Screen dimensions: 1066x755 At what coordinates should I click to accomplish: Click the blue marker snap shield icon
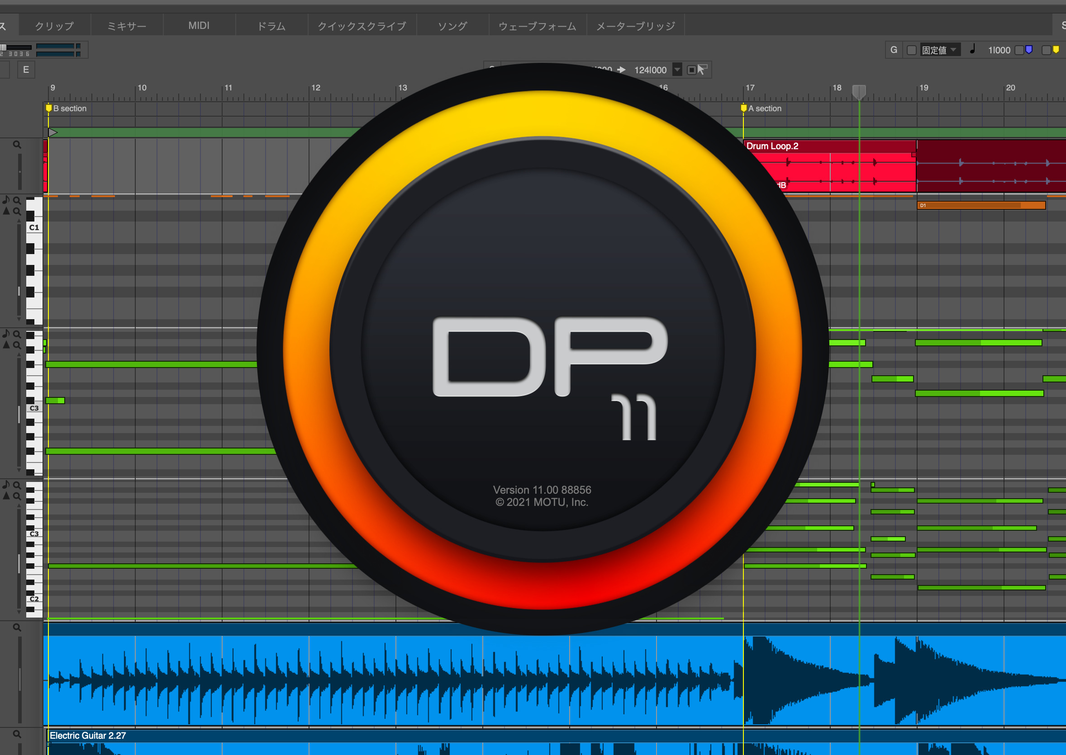(x=1029, y=50)
